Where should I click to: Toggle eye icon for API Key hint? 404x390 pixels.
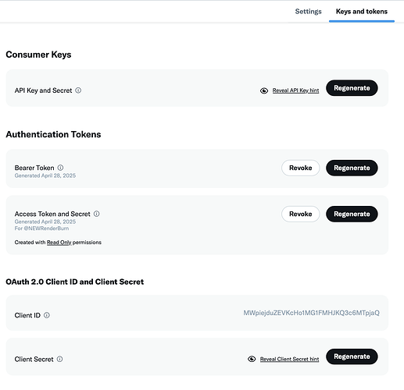click(x=264, y=90)
